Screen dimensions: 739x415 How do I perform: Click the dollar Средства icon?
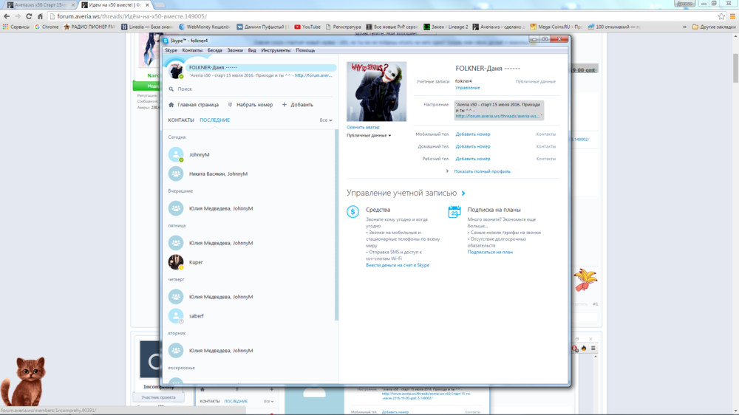(353, 212)
